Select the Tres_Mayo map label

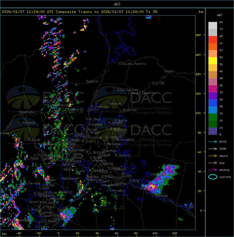coord(93,119)
